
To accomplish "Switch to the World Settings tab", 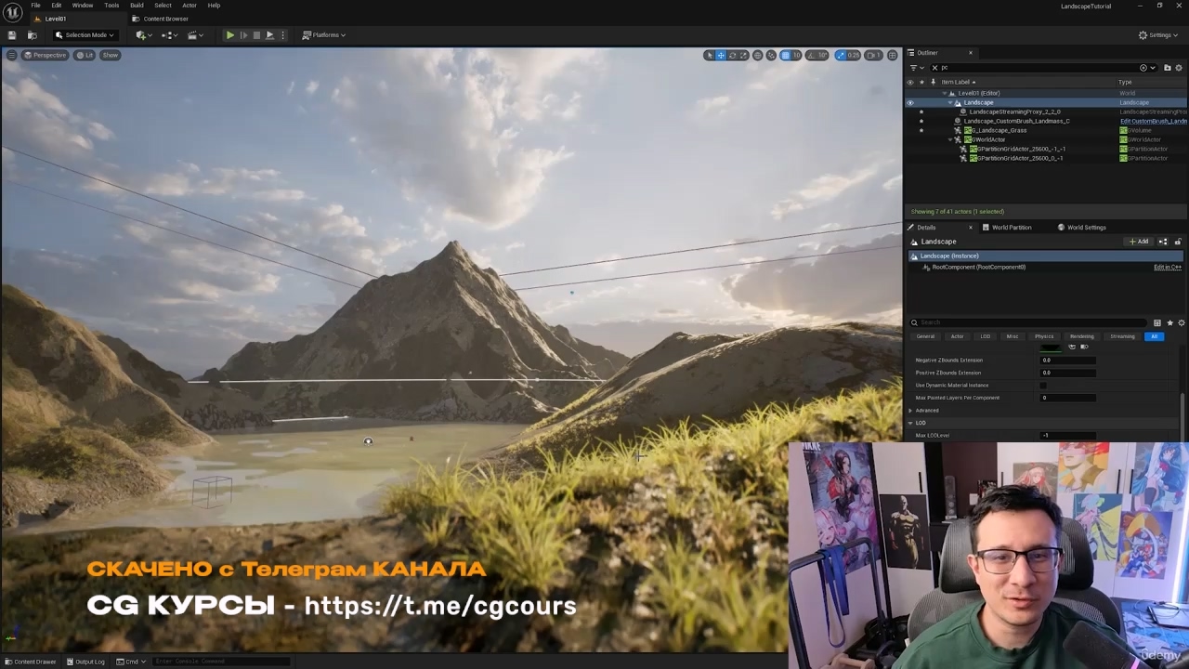I will click(x=1085, y=228).
